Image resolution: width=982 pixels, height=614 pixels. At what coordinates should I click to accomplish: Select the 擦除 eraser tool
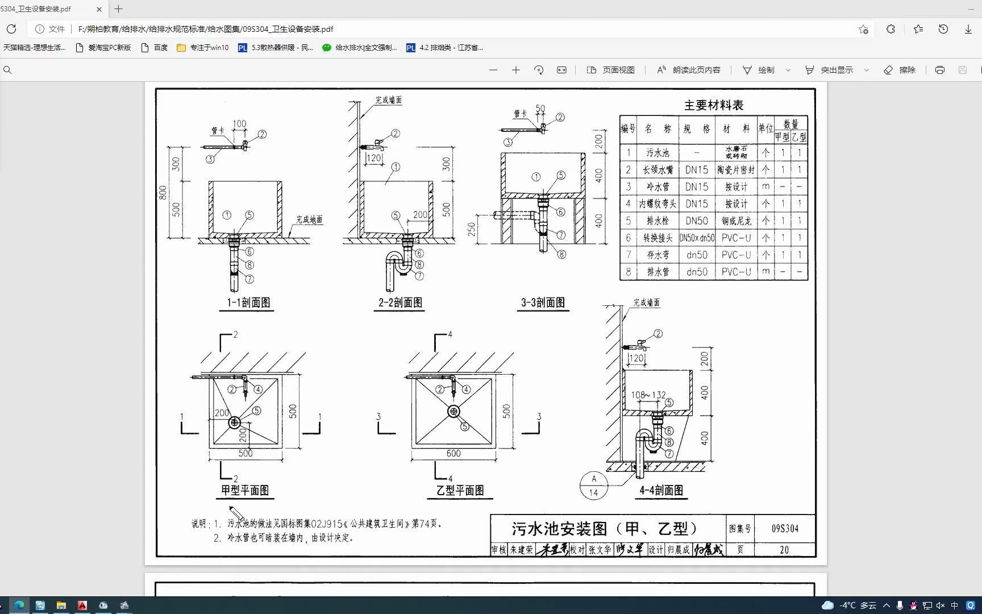coord(900,70)
